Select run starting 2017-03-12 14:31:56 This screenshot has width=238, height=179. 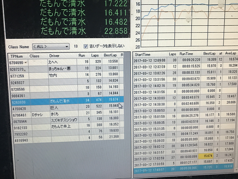click(185, 91)
